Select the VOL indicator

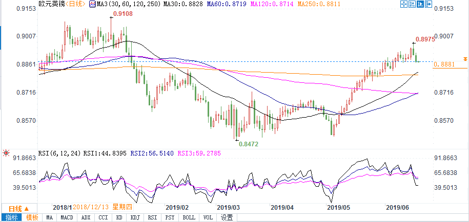209,217
